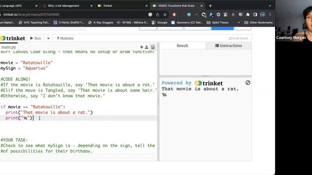Switch to the Result tab
Screen dimensions: 312x175
(182, 46)
